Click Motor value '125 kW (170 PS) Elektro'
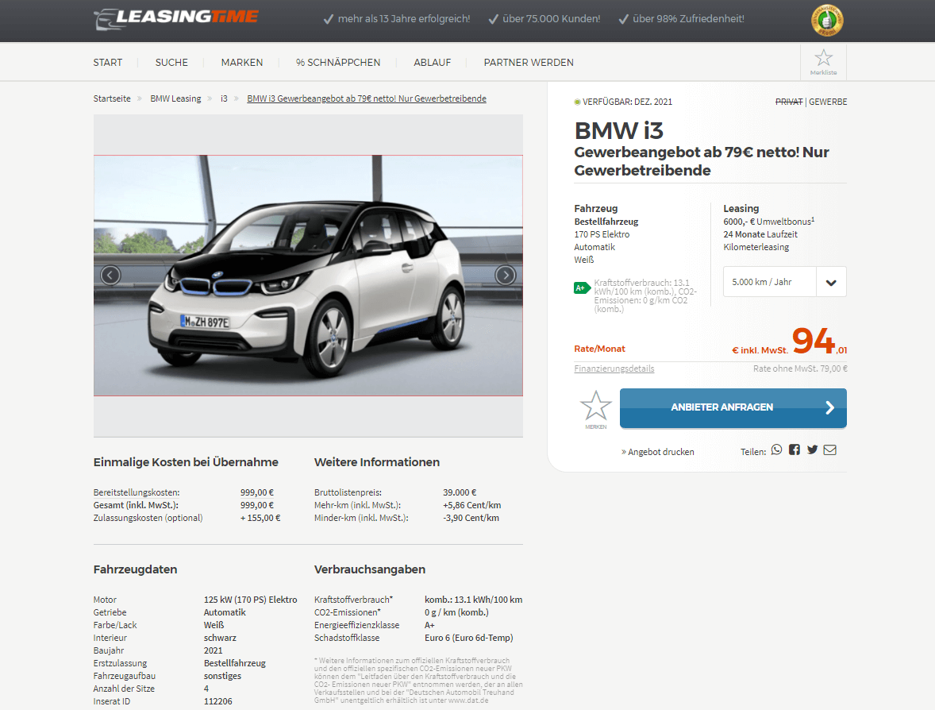Image resolution: width=935 pixels, height=710 pixels. [251, 600]
